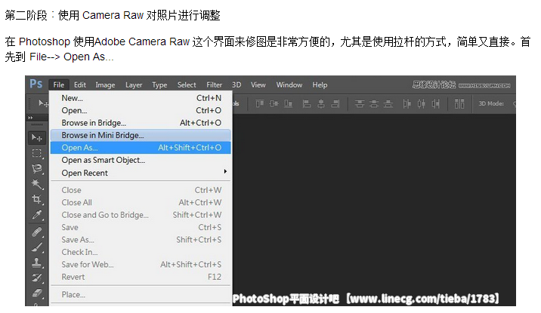Open the Filter menu
541x313 pixels.
(215, 84)
